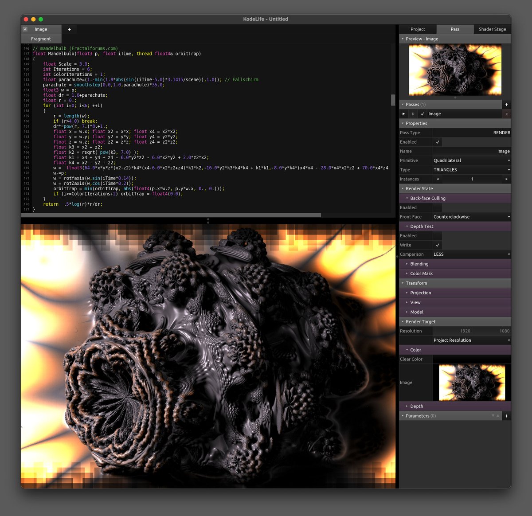
Task: Click the Resolution height field 1080
Action: point(491,331)
